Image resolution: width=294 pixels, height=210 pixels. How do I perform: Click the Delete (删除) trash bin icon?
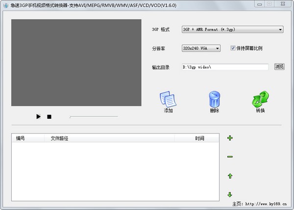point(214,100)
